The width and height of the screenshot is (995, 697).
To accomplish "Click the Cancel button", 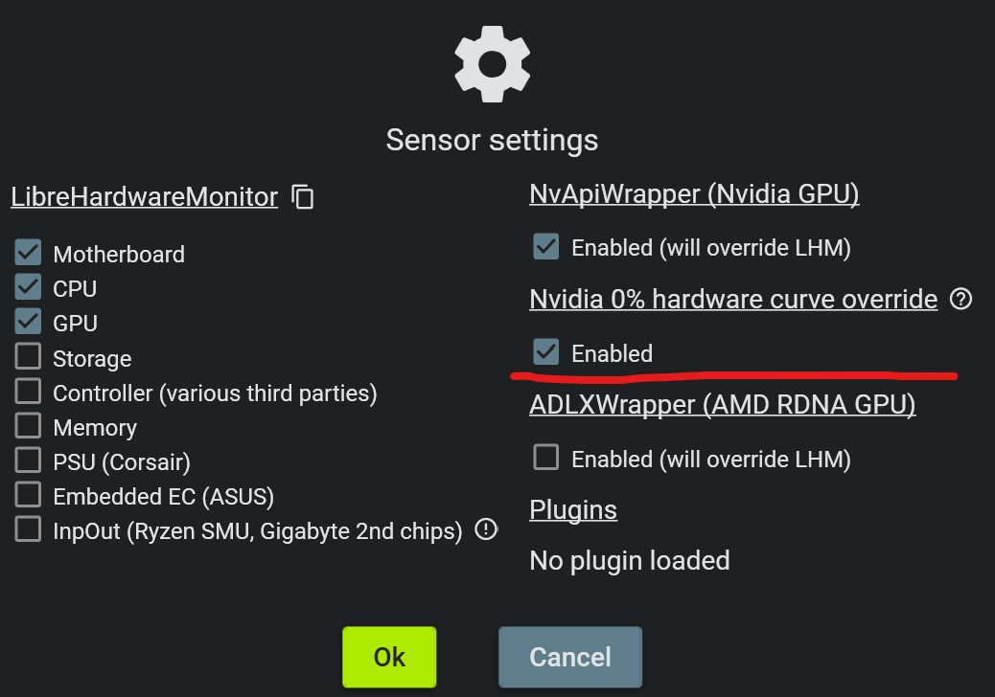I will pyautogui.click(x=570, y=657).
